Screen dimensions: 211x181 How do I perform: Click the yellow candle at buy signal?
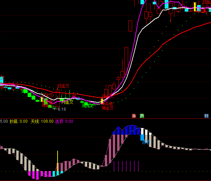click(x=102, y=101)
